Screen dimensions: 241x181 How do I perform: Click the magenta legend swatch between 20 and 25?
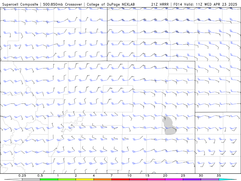(x=174, y=179)
